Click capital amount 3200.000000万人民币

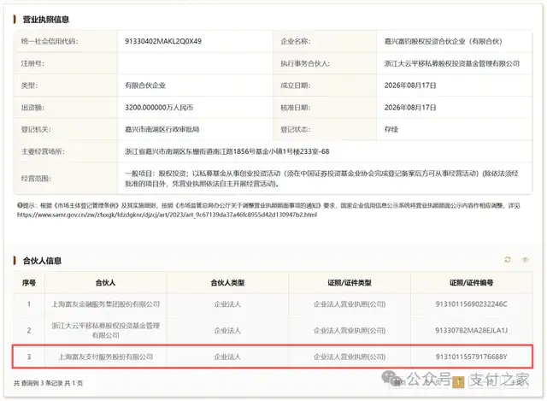click(x=159, y=108)
